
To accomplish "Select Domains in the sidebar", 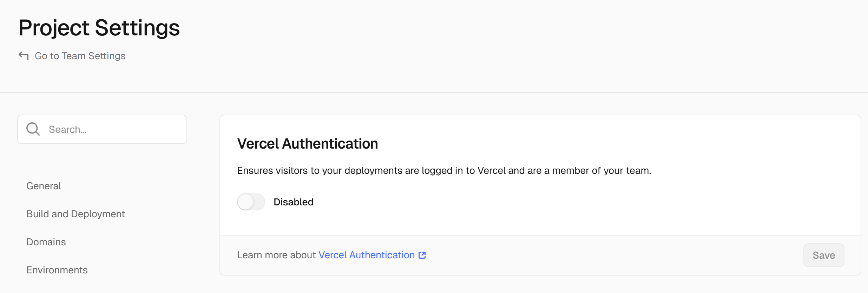I will pyautogui.click(x=46, y=242).
